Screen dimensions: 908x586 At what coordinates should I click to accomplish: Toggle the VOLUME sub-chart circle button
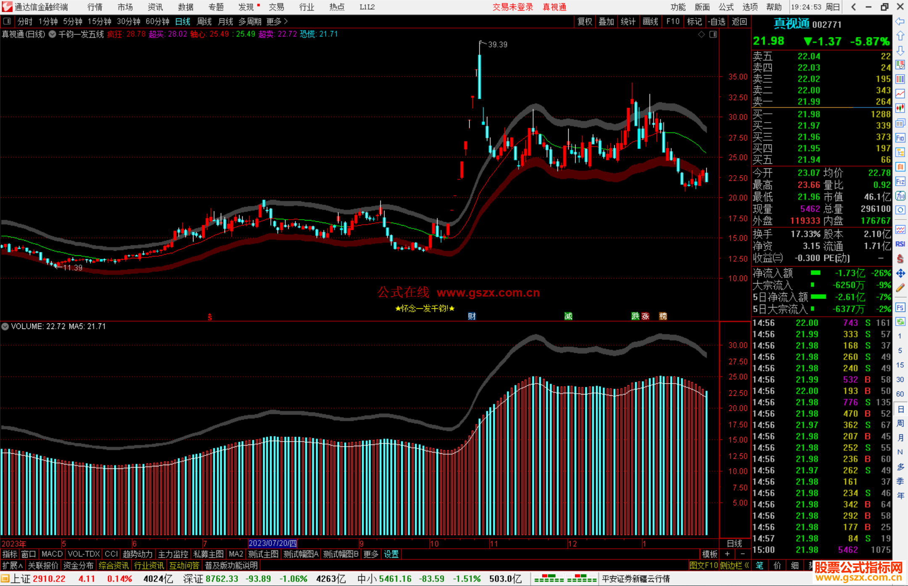[x=5, y=326]
